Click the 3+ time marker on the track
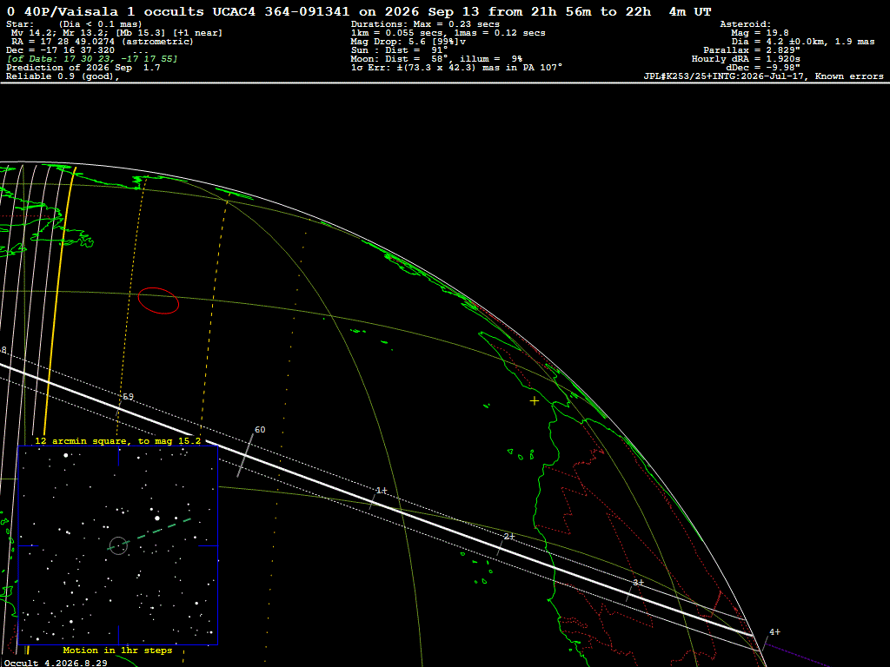 (x=639, y=583)
